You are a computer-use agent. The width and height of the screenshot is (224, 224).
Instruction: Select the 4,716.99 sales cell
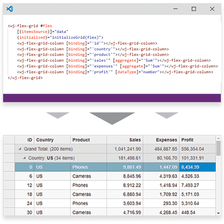coord(125,212)
